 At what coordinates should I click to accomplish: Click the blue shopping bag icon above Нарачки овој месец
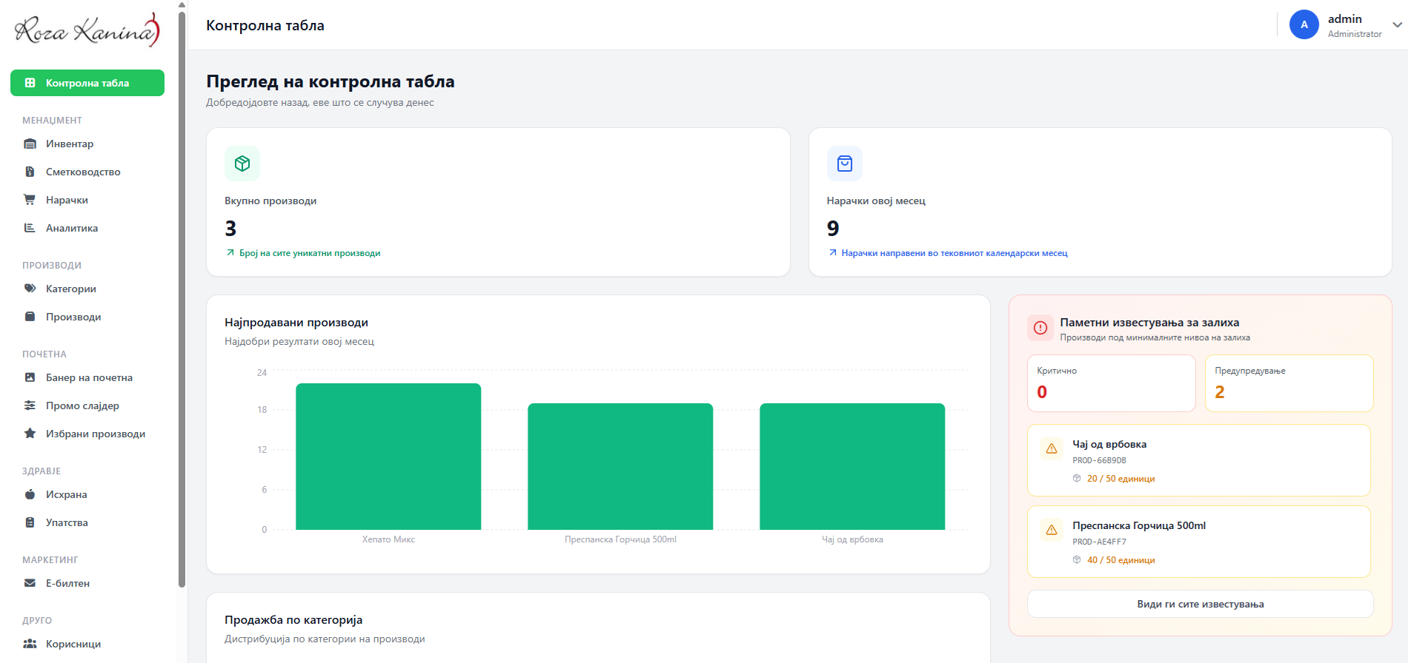tap(845, 164)
